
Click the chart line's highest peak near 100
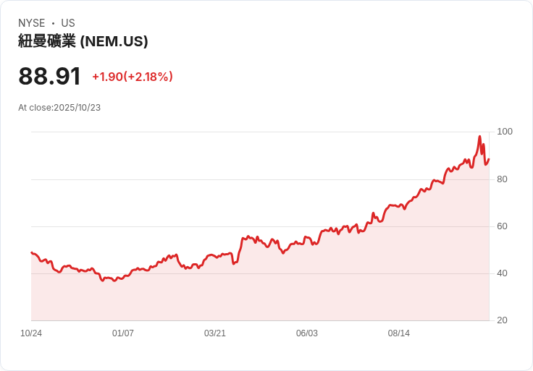[479, 137]
